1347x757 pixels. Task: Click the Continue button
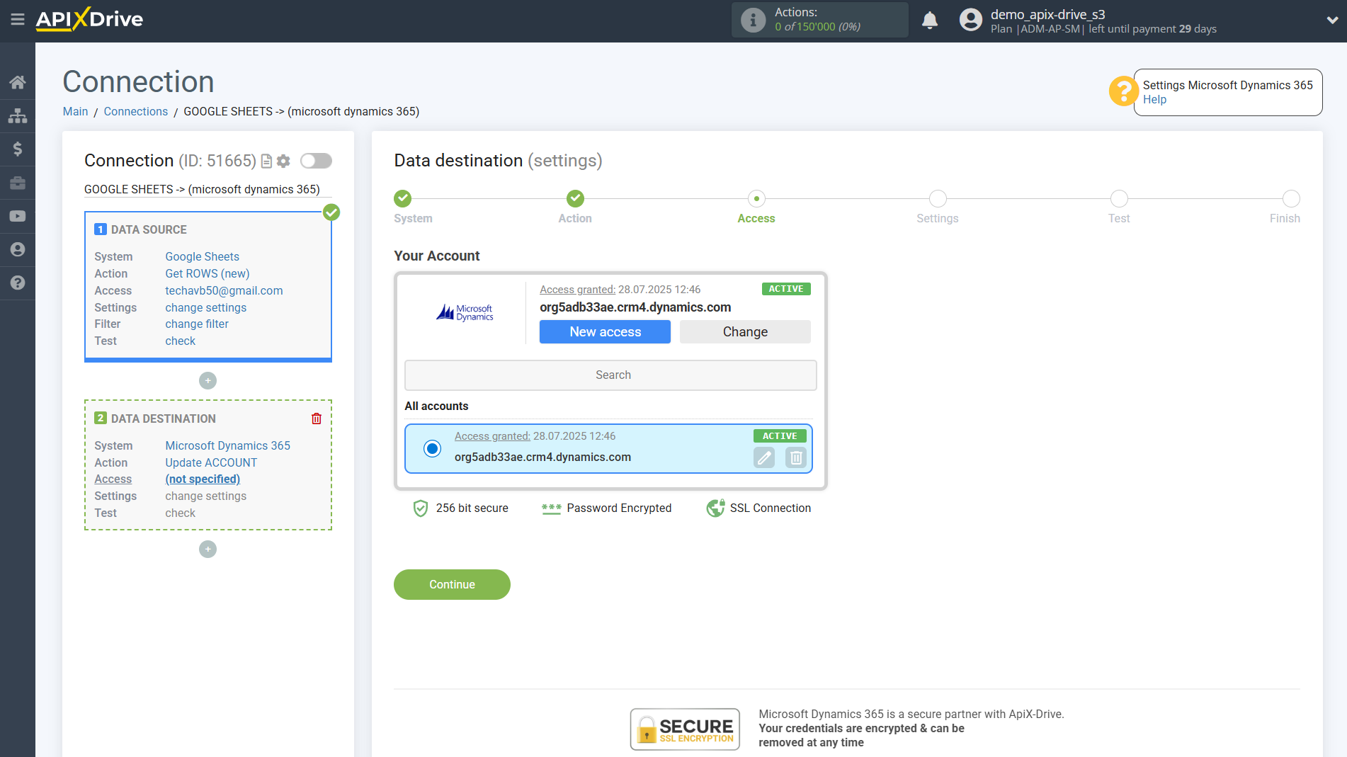452,584
